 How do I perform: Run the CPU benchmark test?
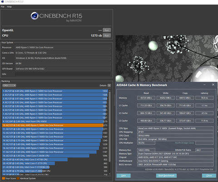(x=107, y=35)
